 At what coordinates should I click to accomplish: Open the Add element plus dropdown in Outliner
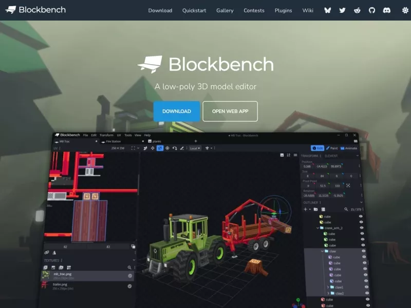pyautogui.click(x=307, y=209)
